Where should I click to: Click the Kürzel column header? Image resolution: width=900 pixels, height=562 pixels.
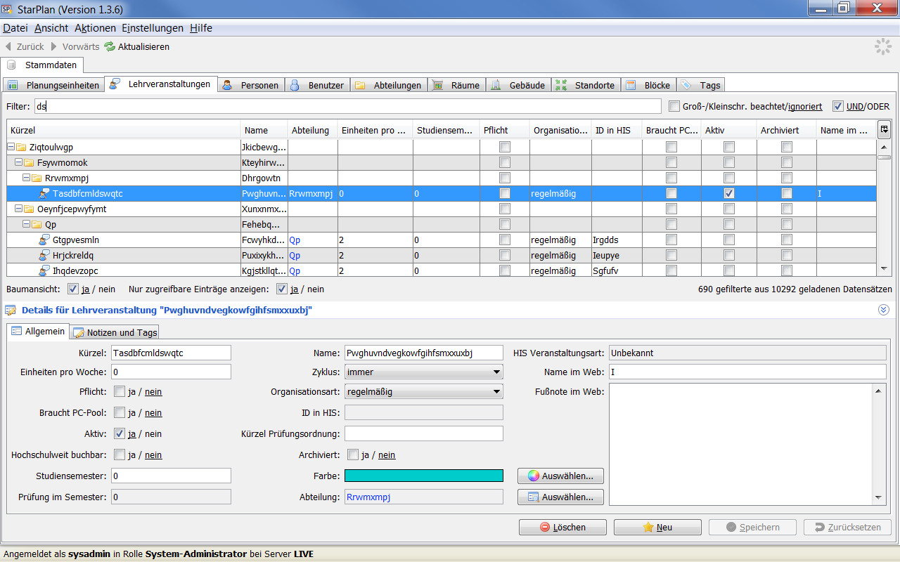tap(124, 130)
